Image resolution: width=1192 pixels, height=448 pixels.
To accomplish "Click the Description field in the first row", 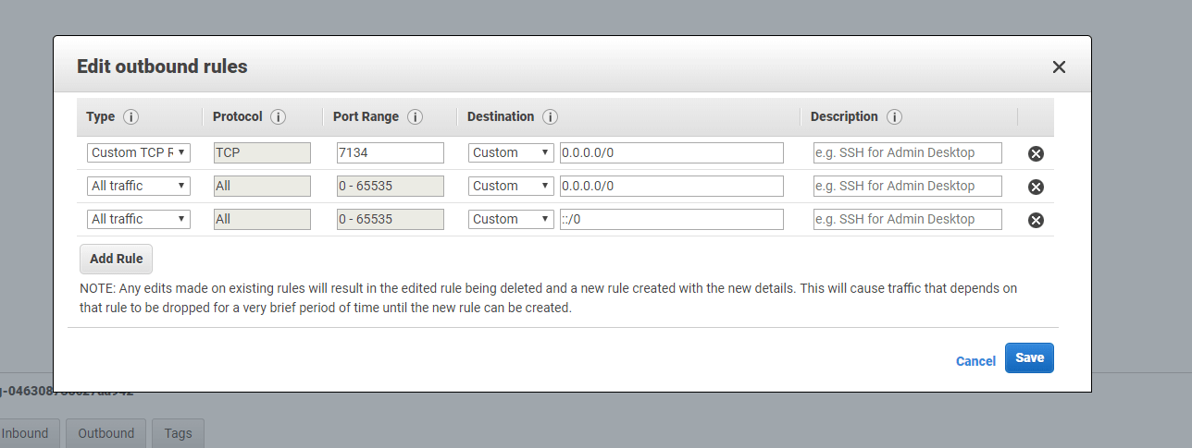I will tap(907, 152).
